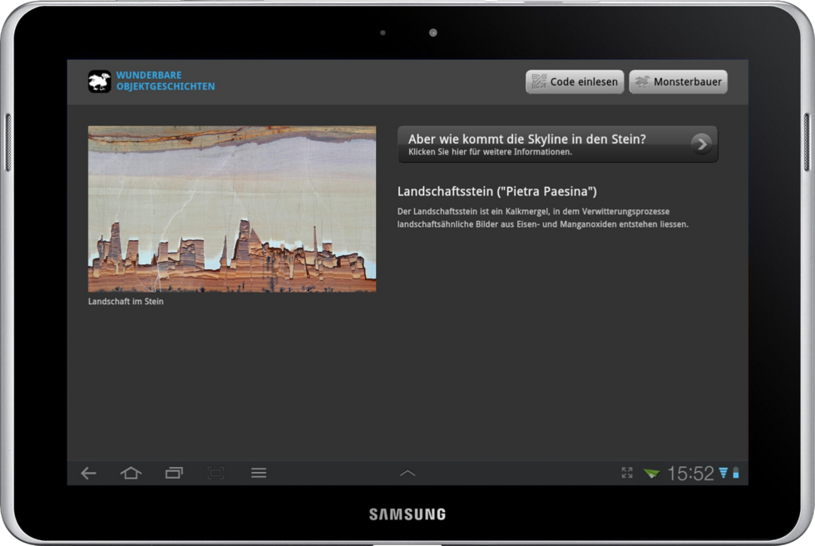Tap the arrow chevron on the Skyline banner
Viewport: 815px width, 546px height.
701,144
